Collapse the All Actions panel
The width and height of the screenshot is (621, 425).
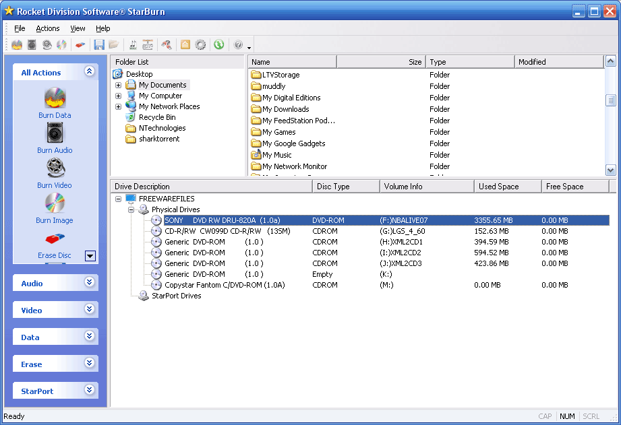90,71
